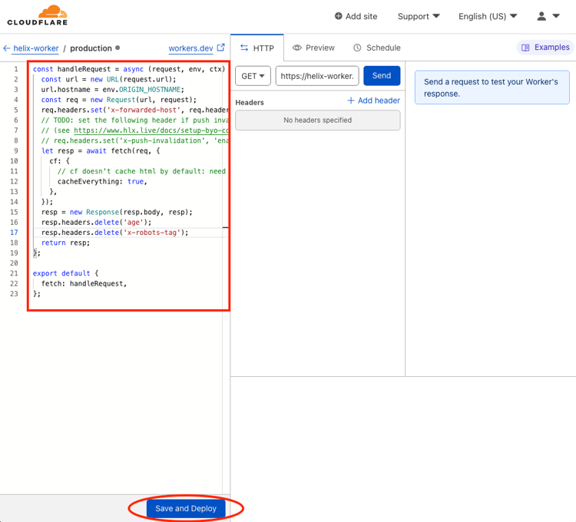Save and Deploy the worker

(186, 508)
